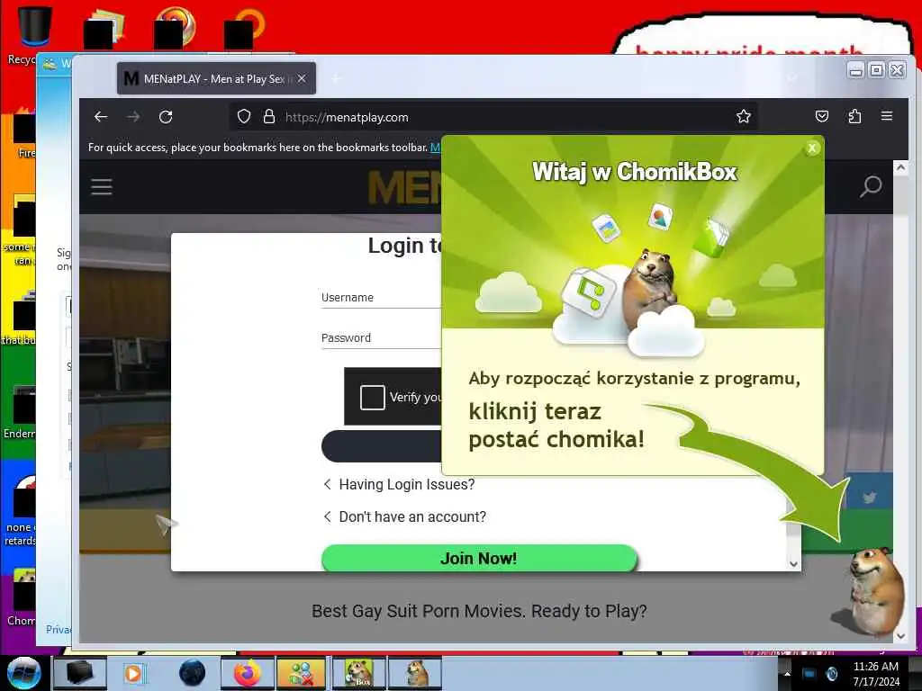Click the dark login submit button
The width and height of the screenshot is (922, 691).
(381, 446)
